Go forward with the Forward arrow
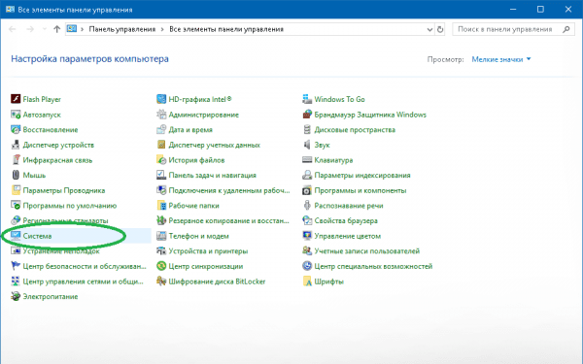This screenshot has width=583, height=364. coord(30,29)
